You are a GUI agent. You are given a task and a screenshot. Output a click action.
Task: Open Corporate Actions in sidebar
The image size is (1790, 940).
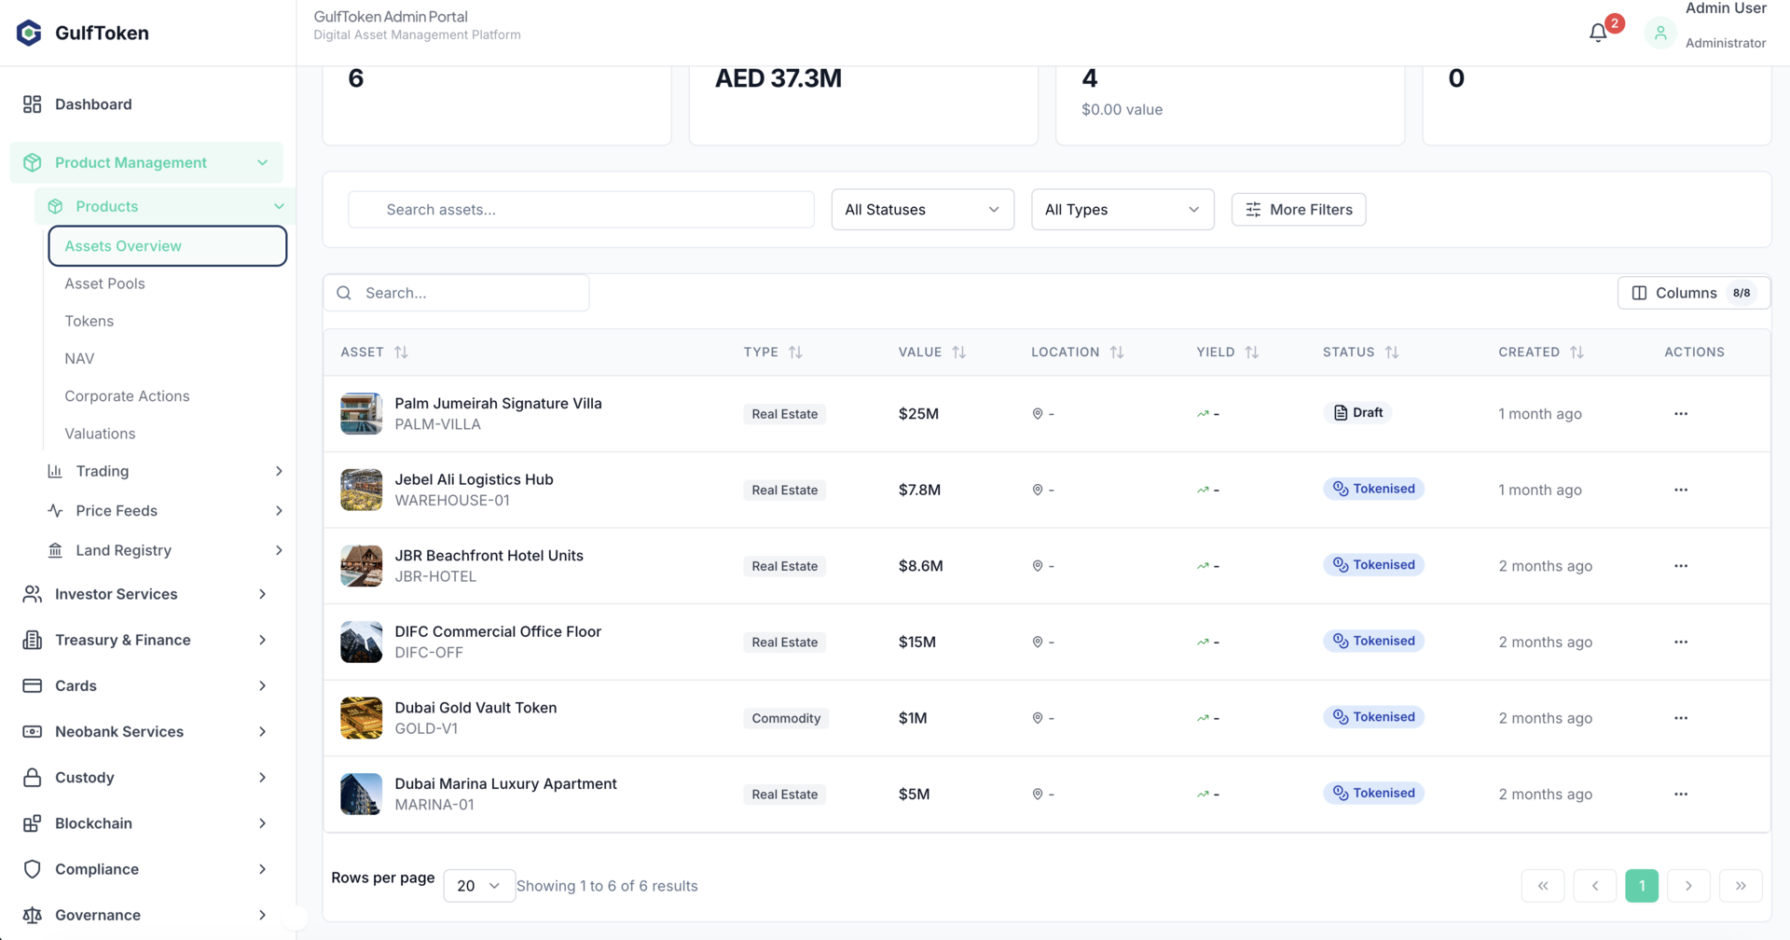[x=127, y=395]
